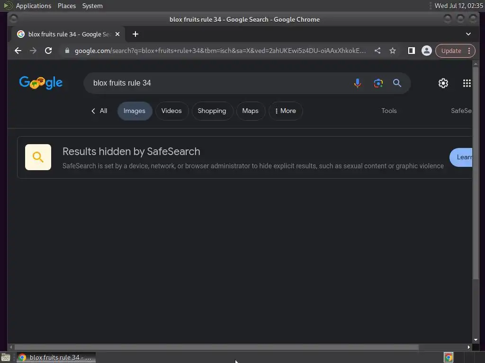Click the Google logo
This screenshot has width=485, height=363.
click(41, 82)
